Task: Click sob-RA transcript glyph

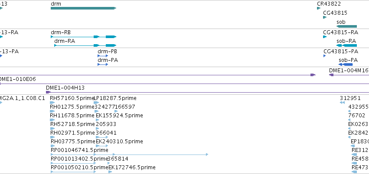Action: coord(346,45)
